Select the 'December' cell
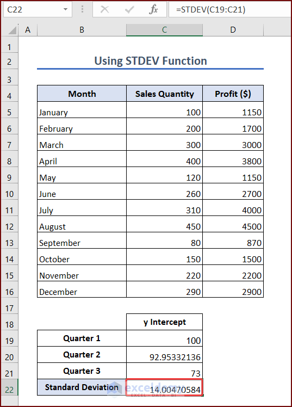This screenshot has height=407, width=292. [82, 289]
